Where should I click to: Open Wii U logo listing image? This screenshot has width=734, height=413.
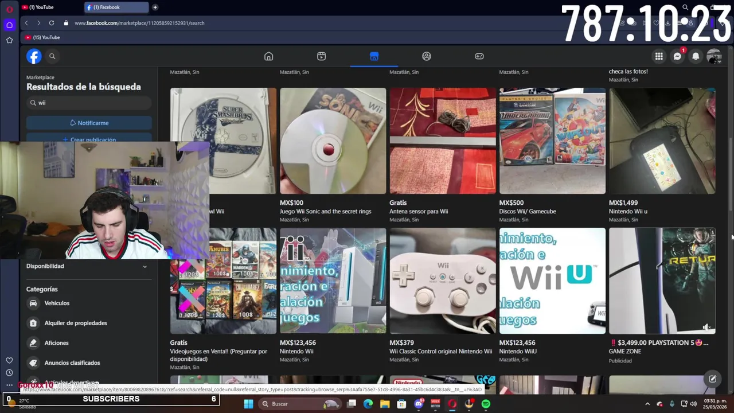552,281
